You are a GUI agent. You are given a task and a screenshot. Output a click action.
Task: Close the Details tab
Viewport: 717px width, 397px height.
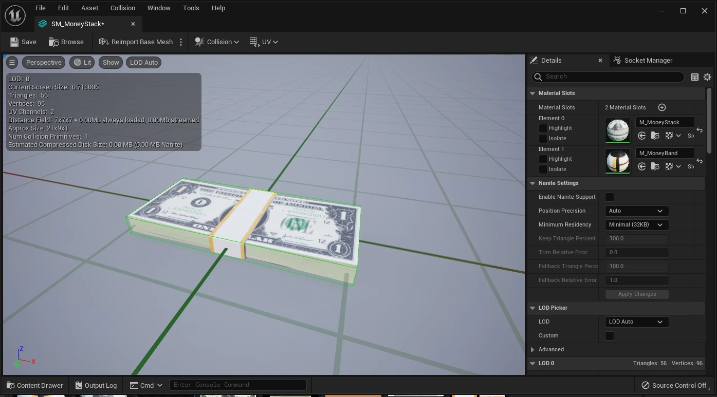coord(600,61)
